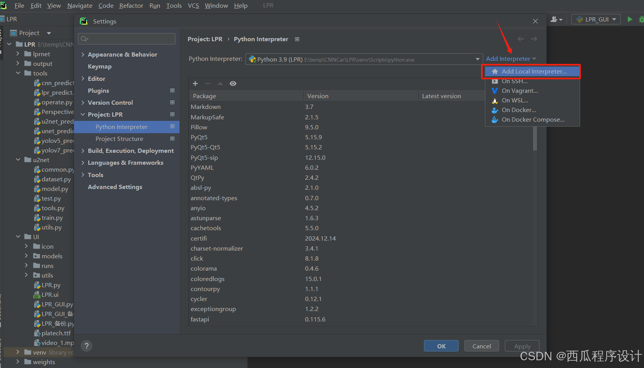Open the File menu
The height and width of the screenshot is (368, 644).
click(19, 5)
